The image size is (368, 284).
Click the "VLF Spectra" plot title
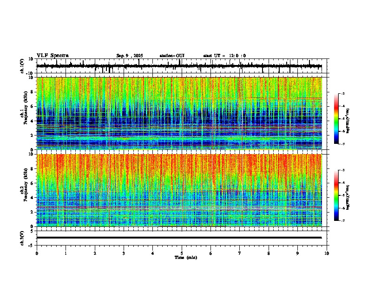click(53, 56)
